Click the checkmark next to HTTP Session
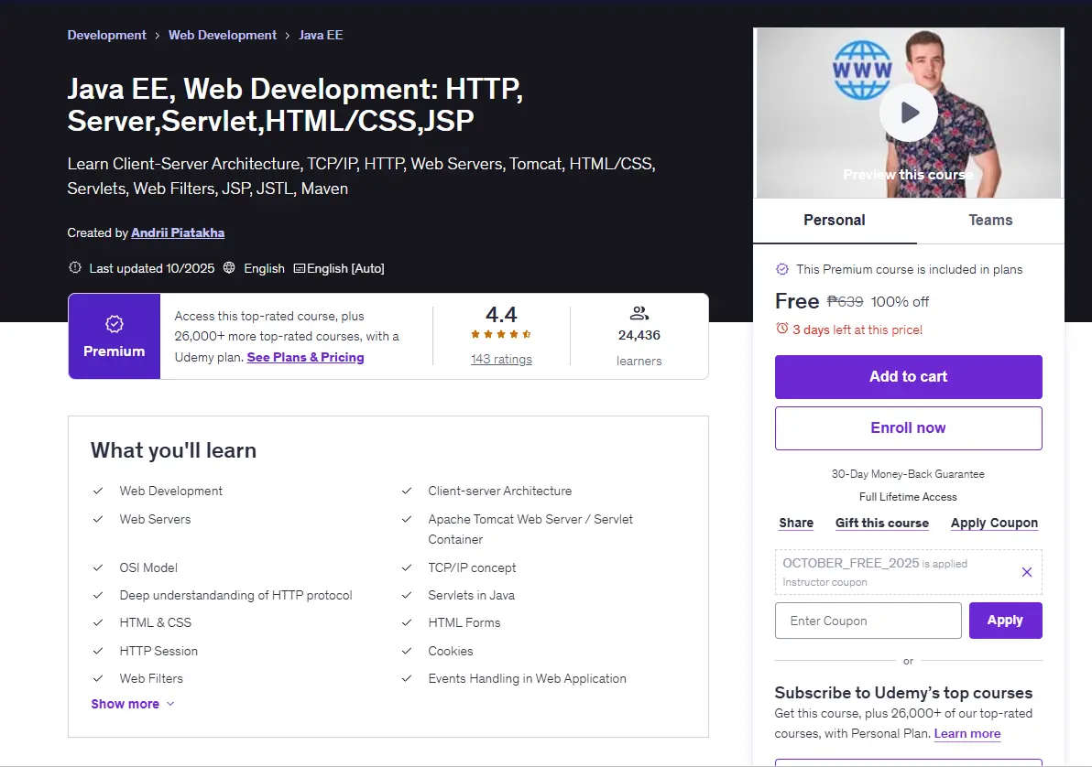The width and height of the screenshot is (1092, 767). tap(98, 651)
